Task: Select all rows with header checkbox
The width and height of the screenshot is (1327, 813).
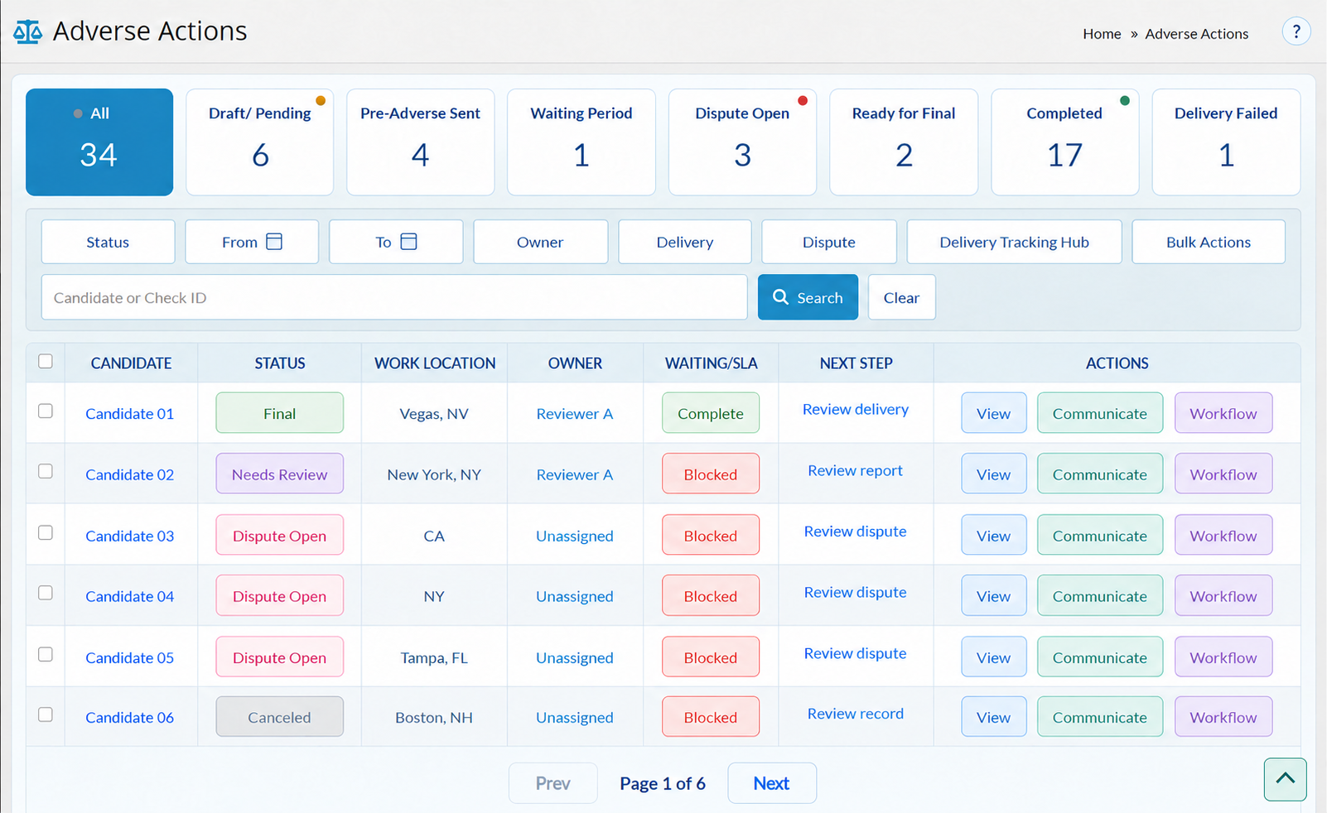Action: pos(46,361)
